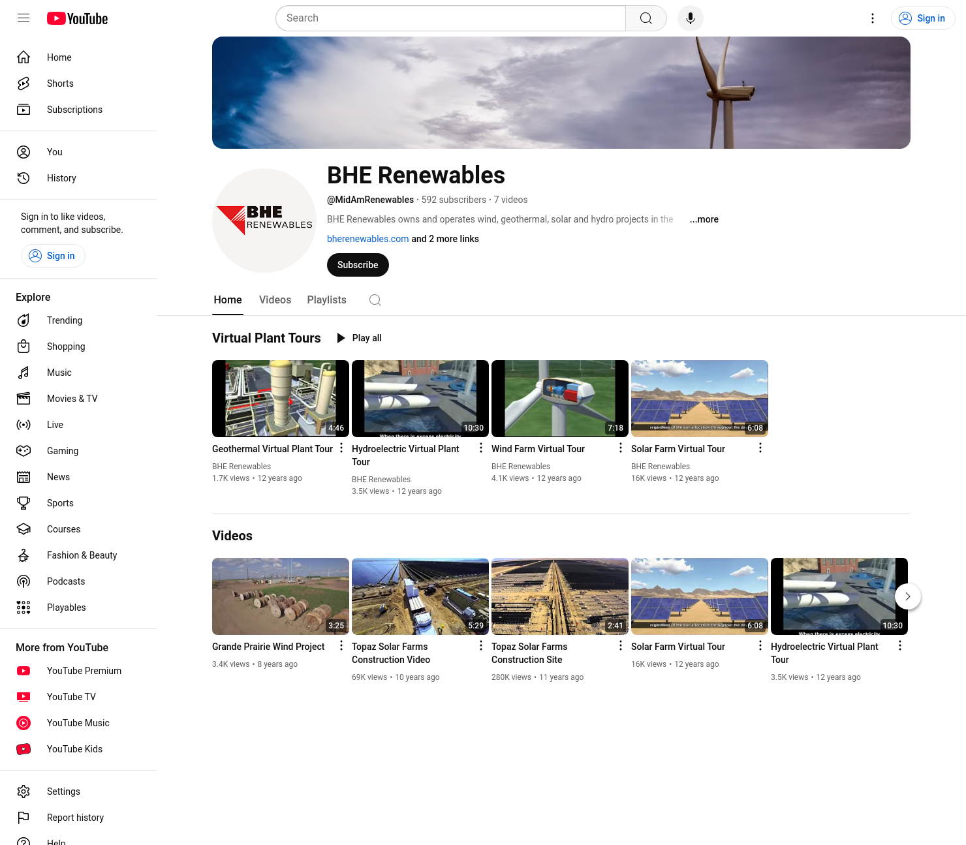The image size is (966, 845).
Task: Expand the channel description with ...more
Action: click(704, 219)
